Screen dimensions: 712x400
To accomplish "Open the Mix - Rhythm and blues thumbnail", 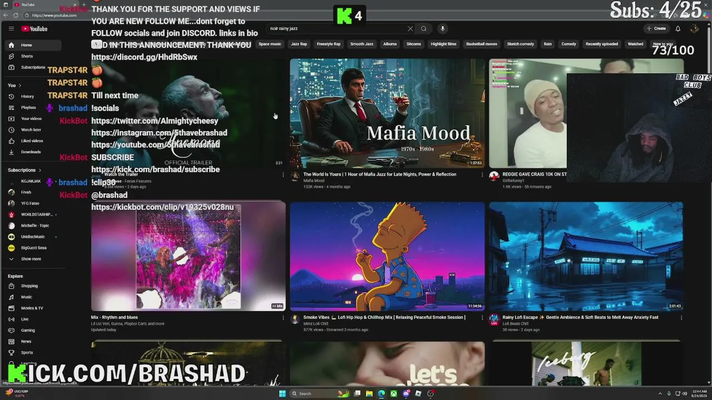I will pos(188,257).
